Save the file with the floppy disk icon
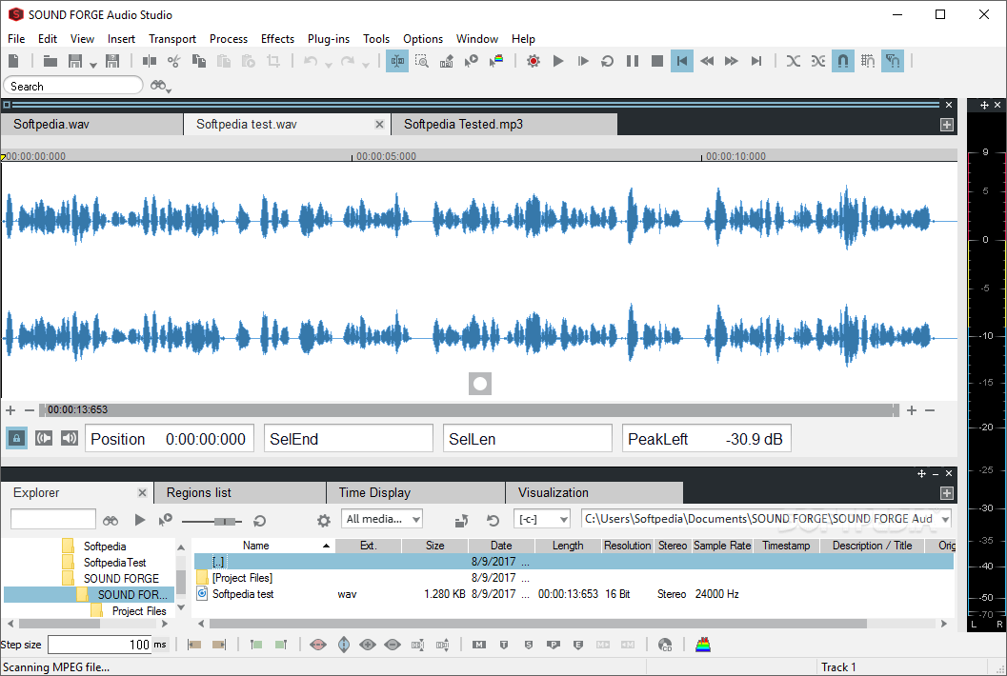1007x676 pixels. [75, 61]
